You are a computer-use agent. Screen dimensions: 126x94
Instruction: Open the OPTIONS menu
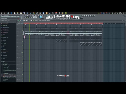(x=15, y=17)
